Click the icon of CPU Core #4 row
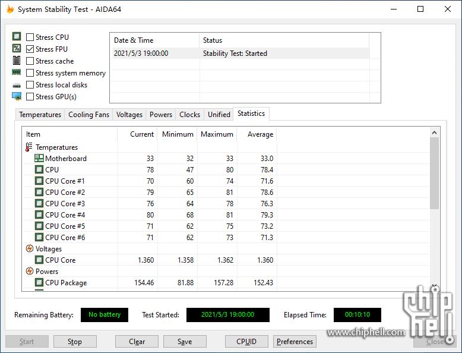462x353 pixels. point(39,215)
